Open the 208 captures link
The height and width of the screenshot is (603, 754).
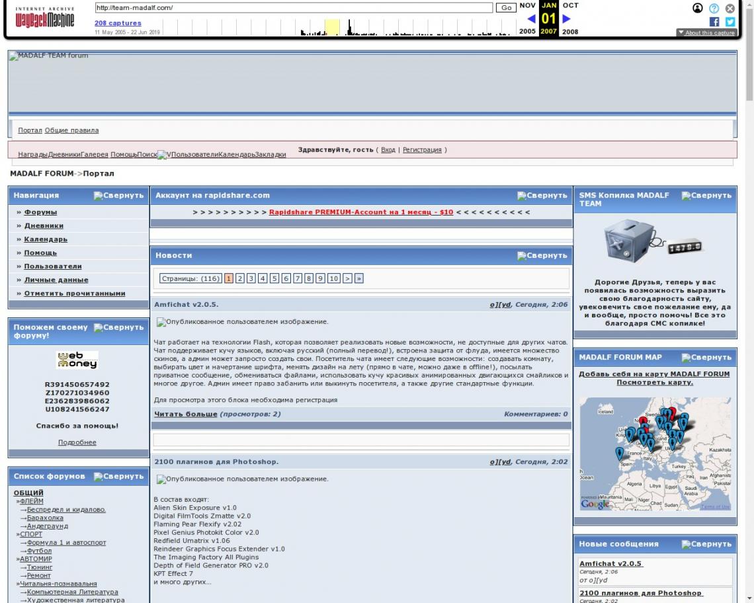pyautogui.click(x=118, y=23)
